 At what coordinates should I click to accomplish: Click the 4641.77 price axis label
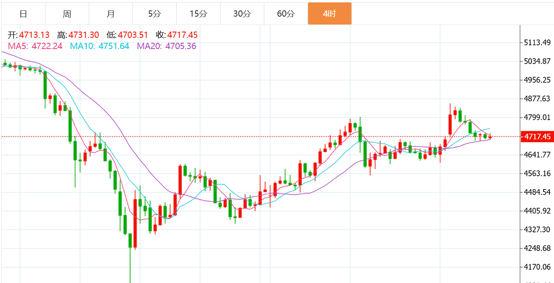click(537, 155)
